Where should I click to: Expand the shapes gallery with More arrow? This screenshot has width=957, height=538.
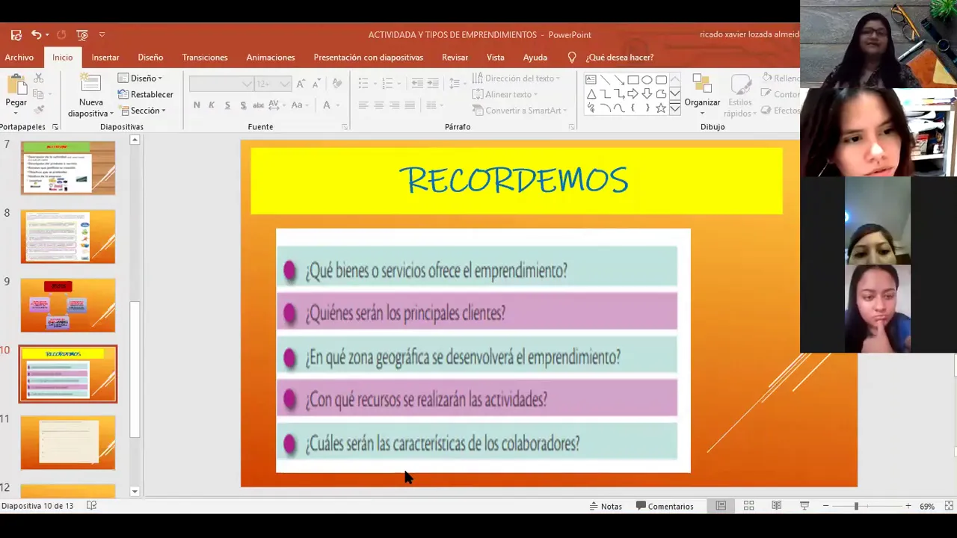tap(675, 108)
